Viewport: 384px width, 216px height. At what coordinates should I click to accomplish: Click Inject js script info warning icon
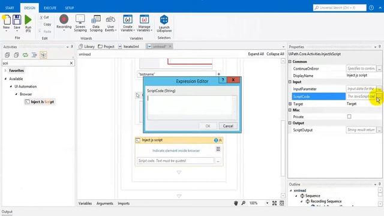coord(216,140)
